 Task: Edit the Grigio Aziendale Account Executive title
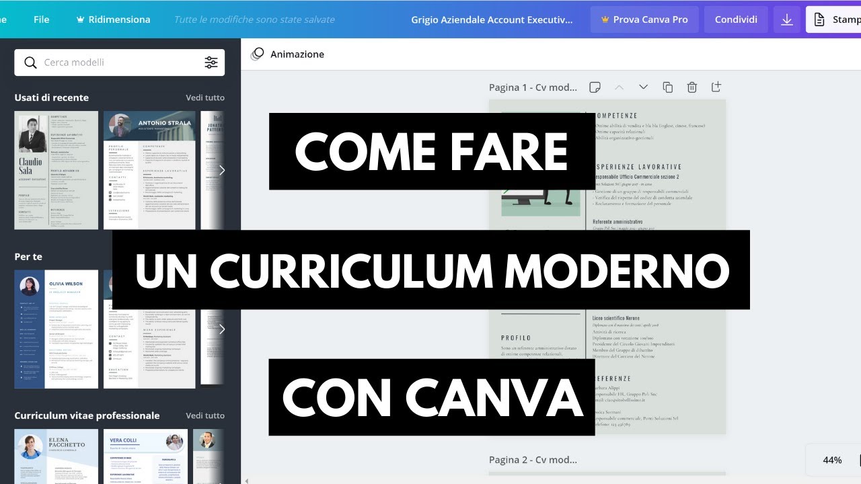tap(492, 19)
